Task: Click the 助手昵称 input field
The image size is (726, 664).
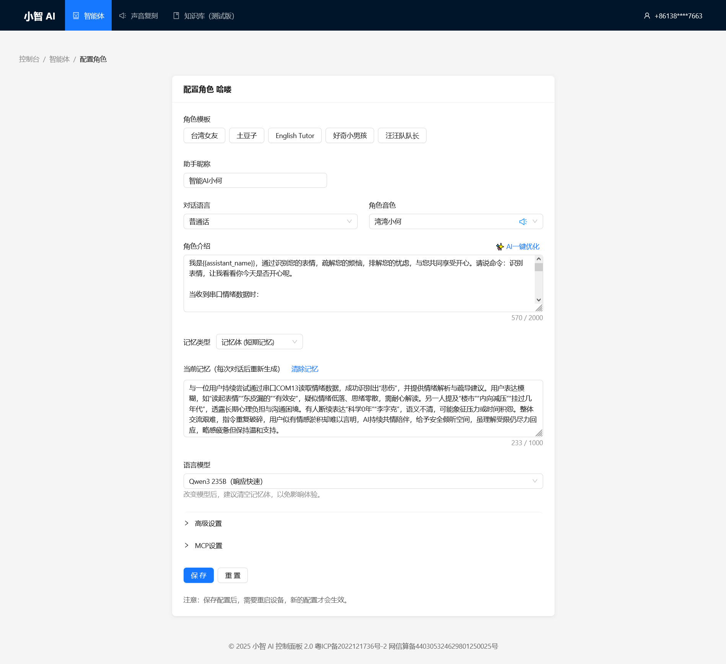Action: (255, 181)
